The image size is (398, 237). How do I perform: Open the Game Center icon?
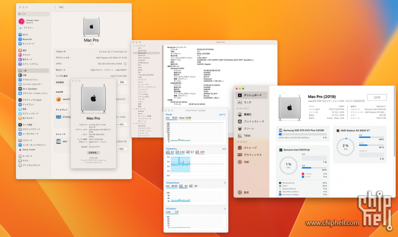tap(20, 150)
